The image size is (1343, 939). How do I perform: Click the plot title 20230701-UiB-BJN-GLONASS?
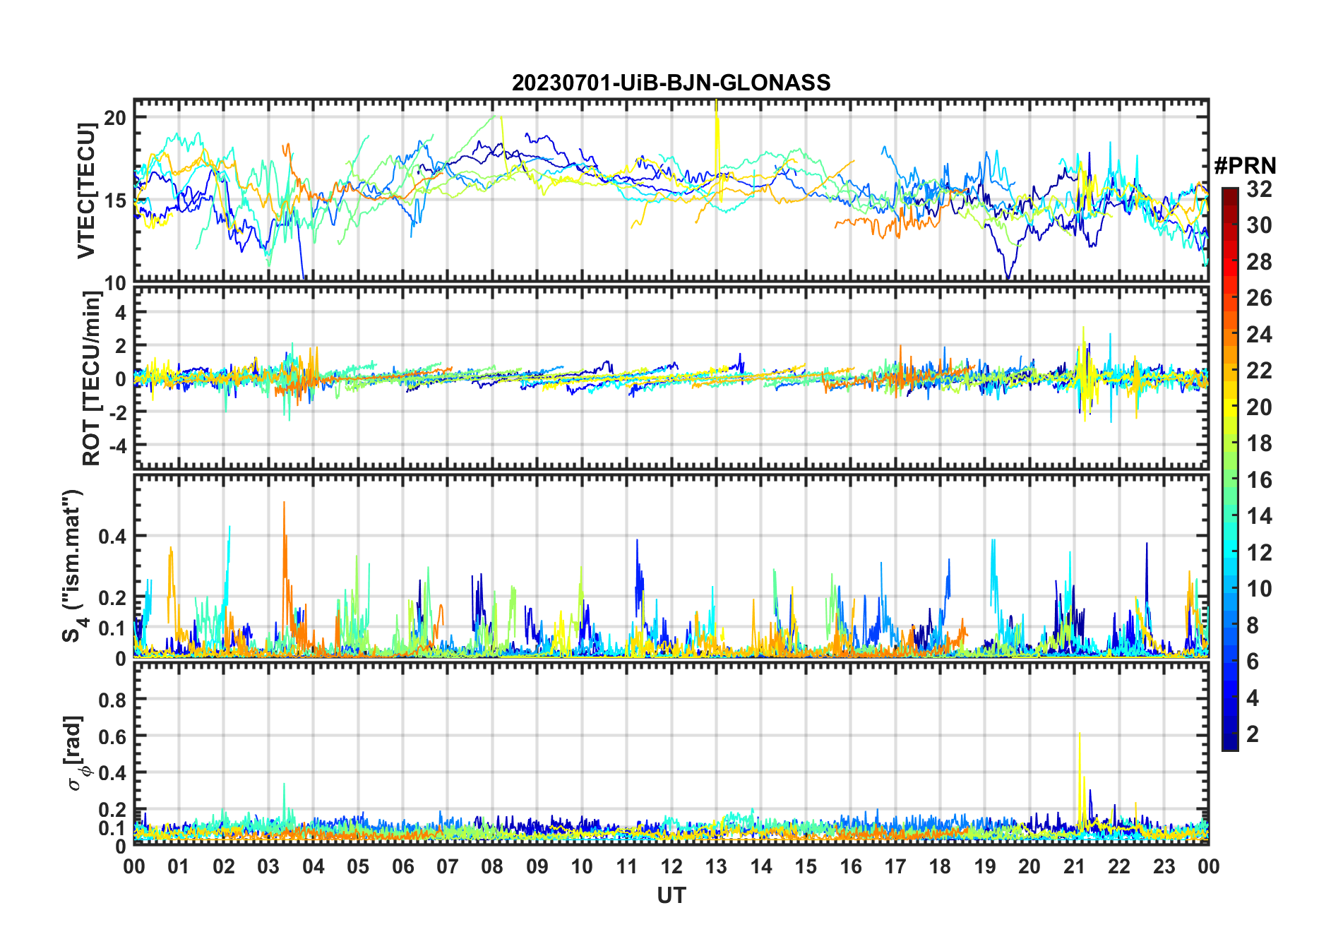(671, 83)
